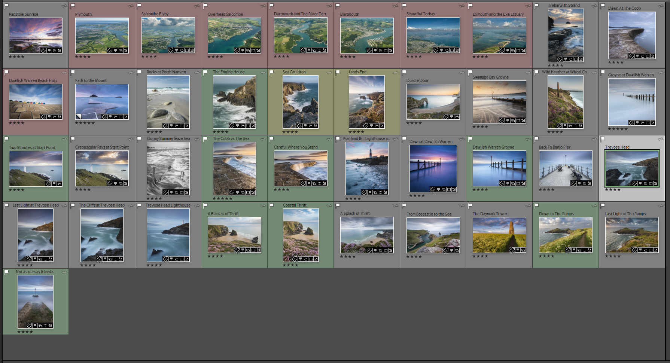Select the Stormy Summerleaze Sea photo
Image resolution: width=670 pixels, height=363 pixels.
(168, 168)
